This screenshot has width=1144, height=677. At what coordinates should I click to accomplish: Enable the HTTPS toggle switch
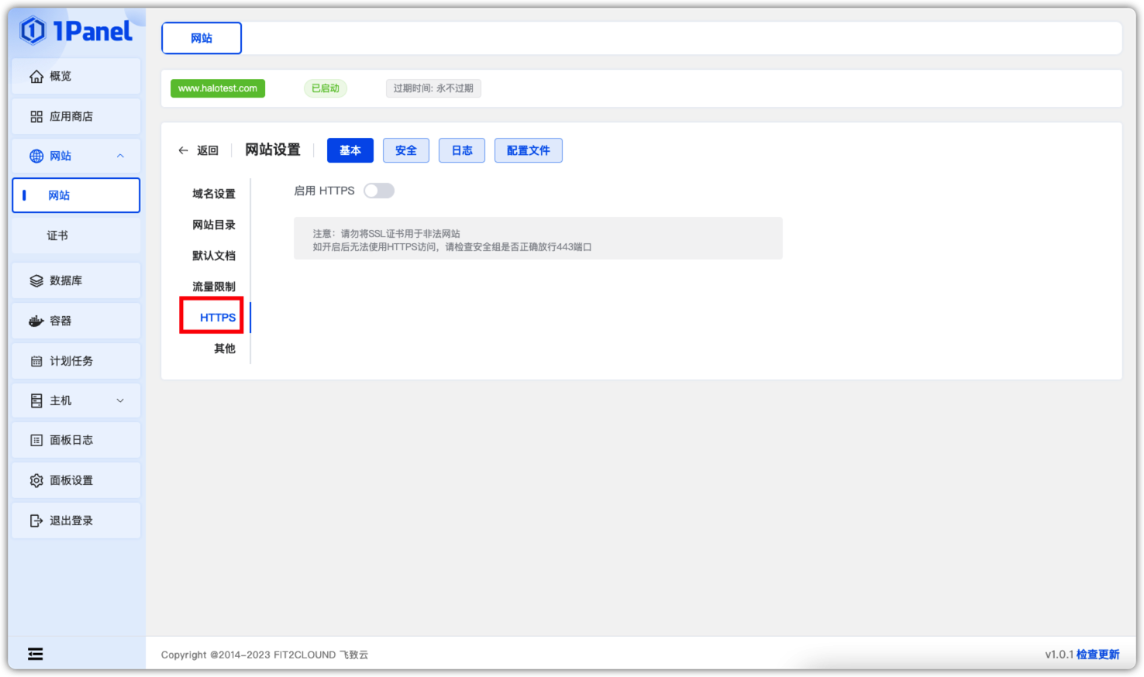click(x=379, y=191)
